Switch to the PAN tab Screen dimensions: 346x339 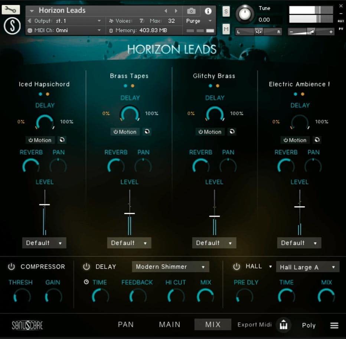pyautogui.click(x=125, y=325)
